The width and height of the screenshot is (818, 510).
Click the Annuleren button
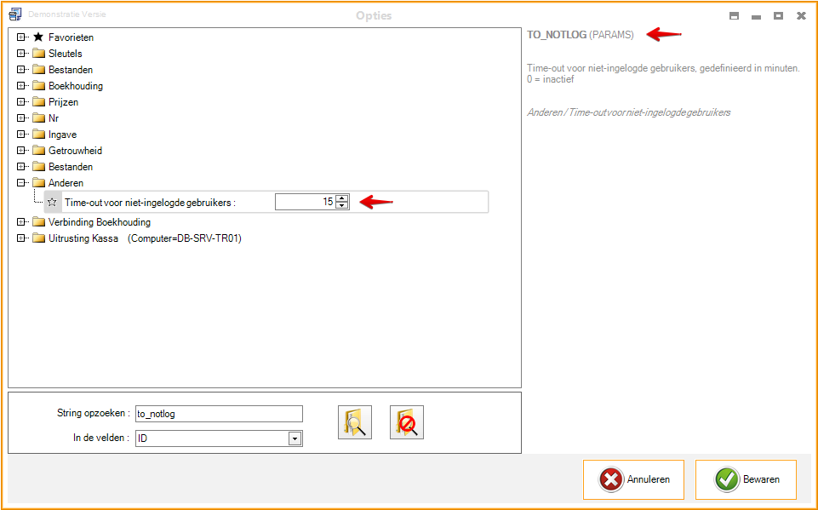(x=633, y=479)
